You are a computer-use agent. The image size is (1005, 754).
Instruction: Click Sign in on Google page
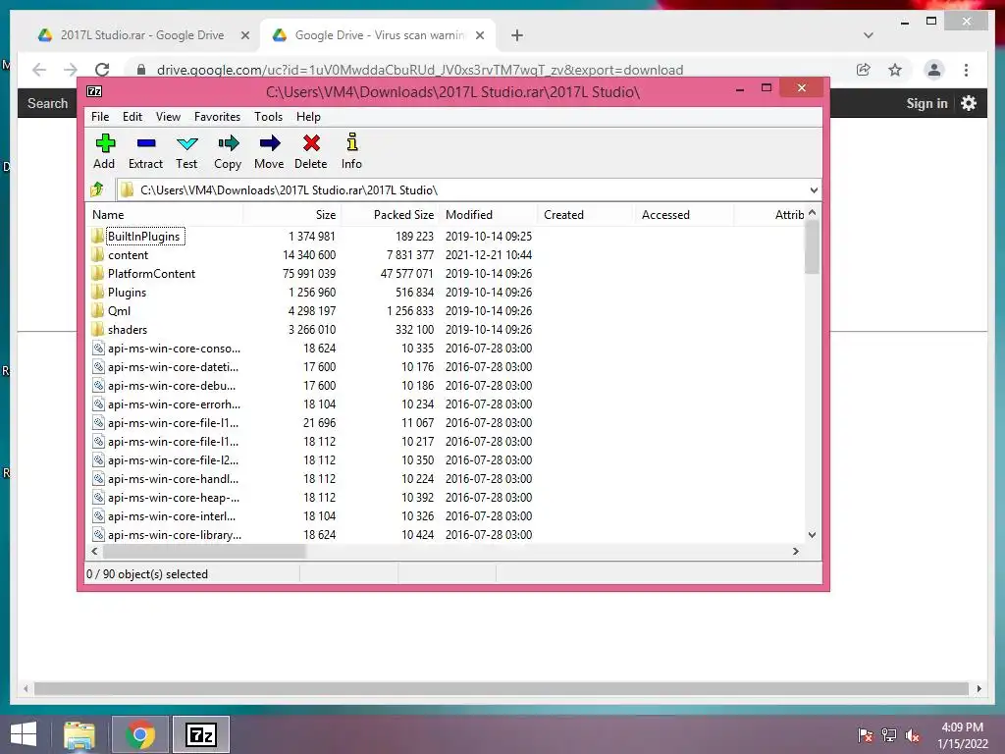tap(926, 103)
